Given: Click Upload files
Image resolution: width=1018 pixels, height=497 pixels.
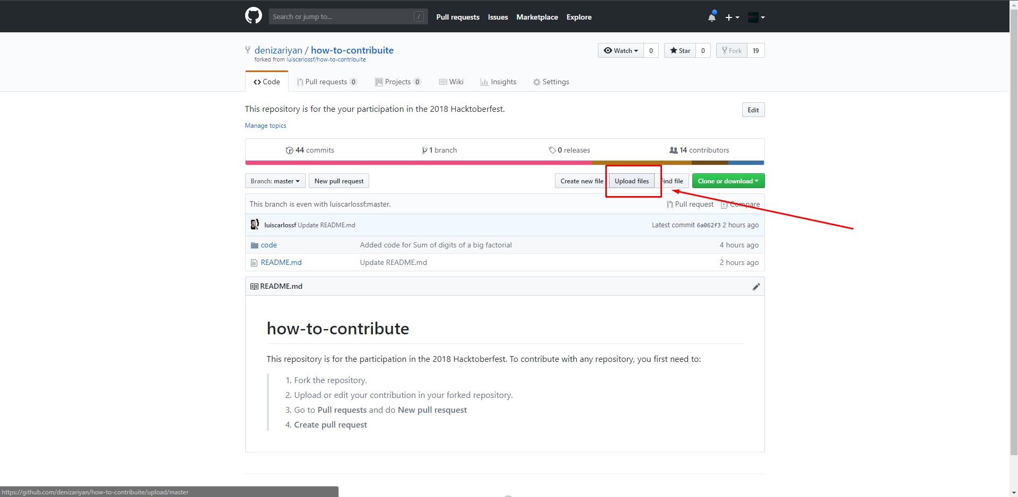Looking at the screenshot, I should click(x=632, y=181).
